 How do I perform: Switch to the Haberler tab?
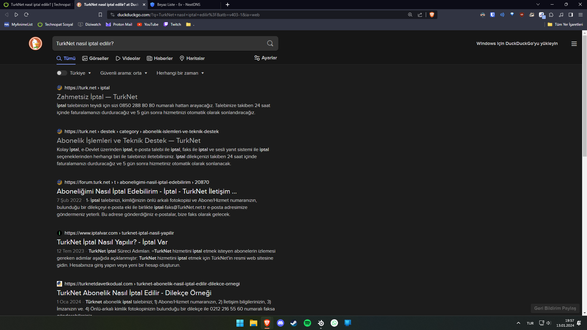tap(160, 58)
